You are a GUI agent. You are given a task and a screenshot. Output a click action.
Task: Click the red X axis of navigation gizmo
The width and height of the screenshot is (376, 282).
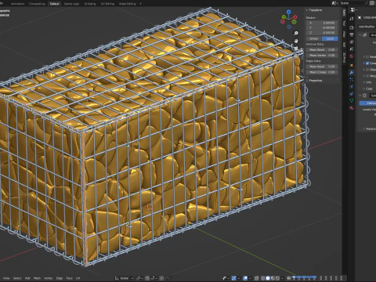[x=295, y=17]
